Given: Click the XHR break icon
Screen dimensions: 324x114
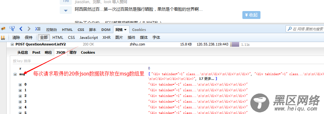Looking at the screenshot, I should pos(3,38).
